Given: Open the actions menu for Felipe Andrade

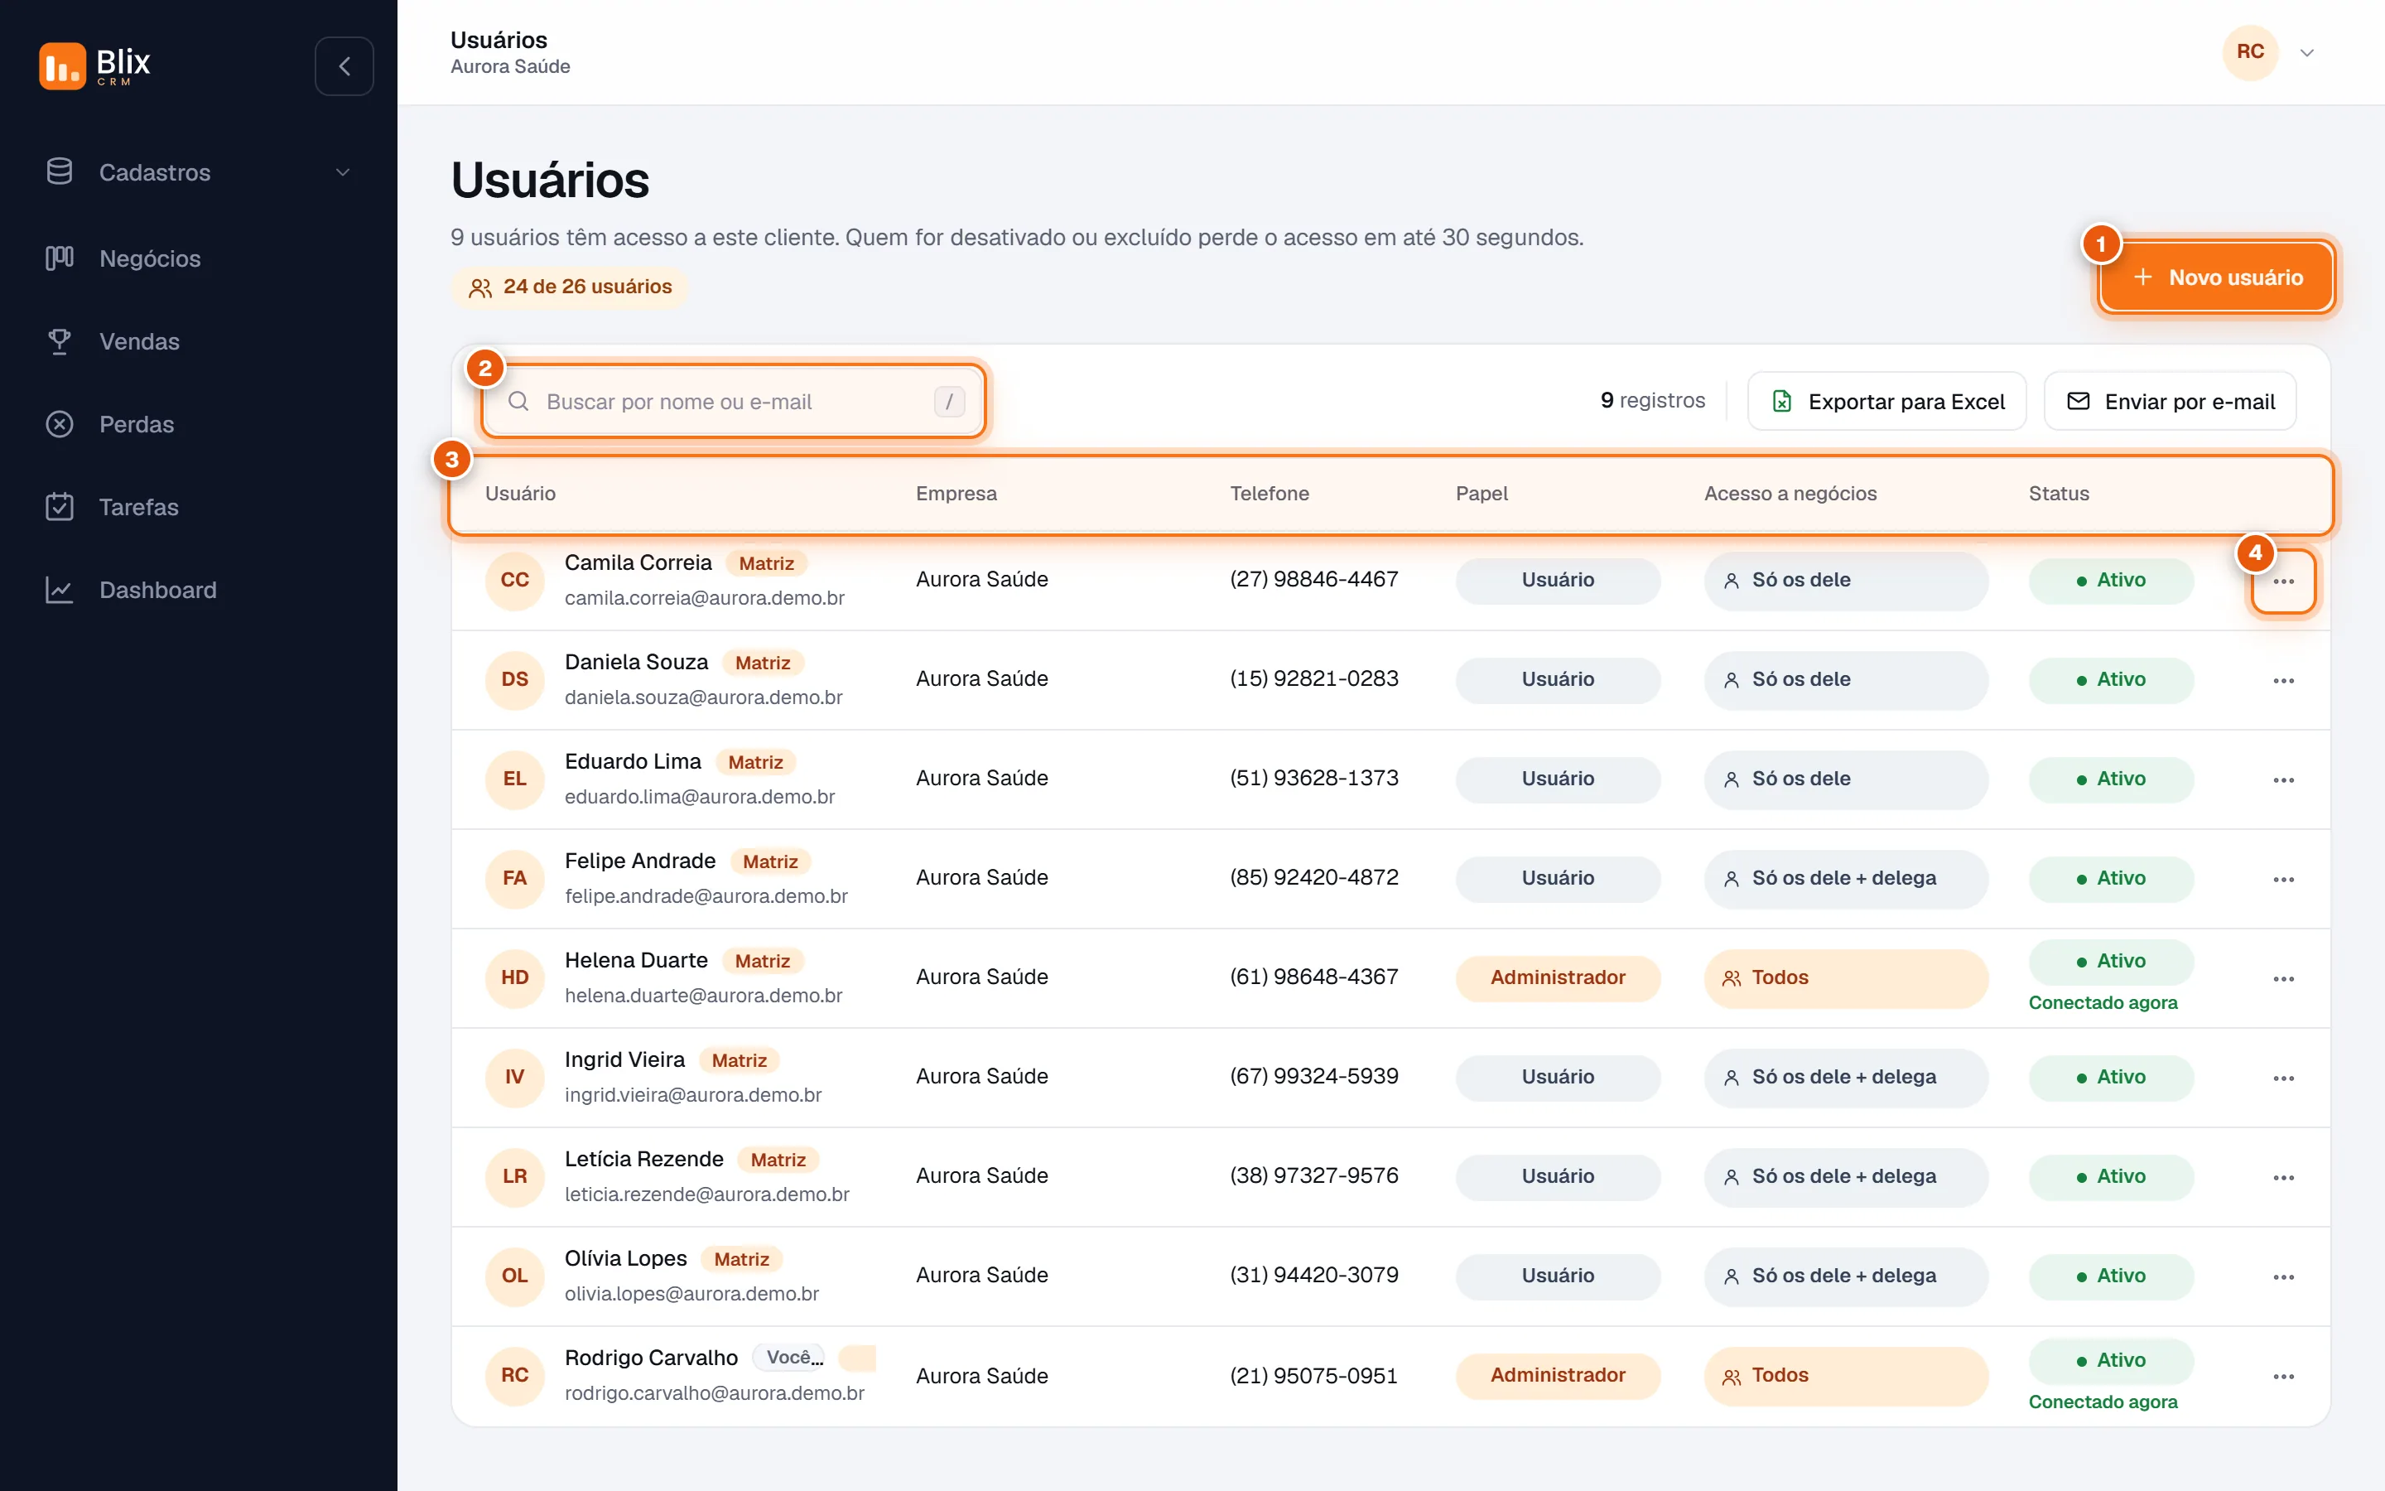Looking at the screenshot, I should pyautogui.click(x=2283, y=880).
